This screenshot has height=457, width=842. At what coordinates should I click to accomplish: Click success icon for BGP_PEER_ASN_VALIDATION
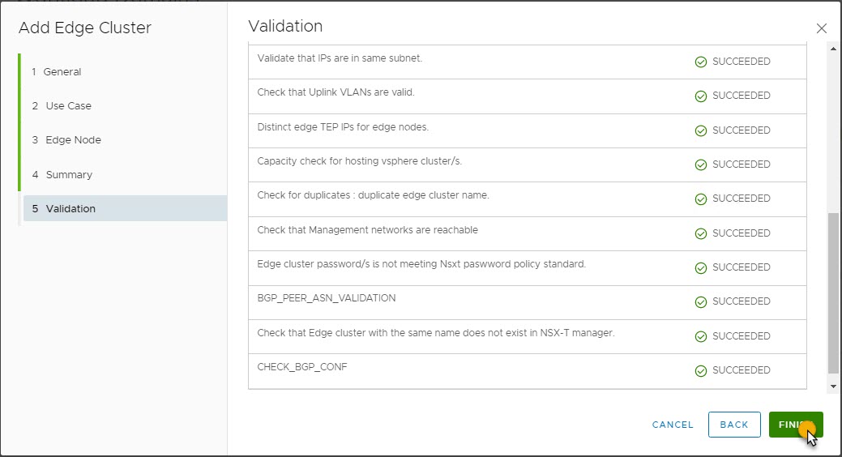coord(701,301)
